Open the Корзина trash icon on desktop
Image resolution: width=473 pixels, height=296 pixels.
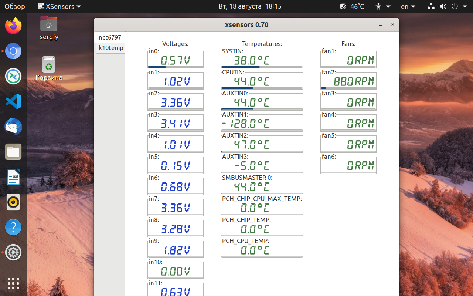pyautogui.click(x=49, y=68)
